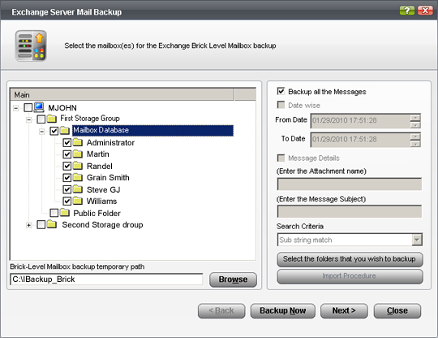The image size is (438, 338).
Task: Click the Second Storage droup folder icon
Action: click(52, 224)
